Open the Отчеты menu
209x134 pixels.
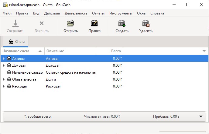coord(98,13)
